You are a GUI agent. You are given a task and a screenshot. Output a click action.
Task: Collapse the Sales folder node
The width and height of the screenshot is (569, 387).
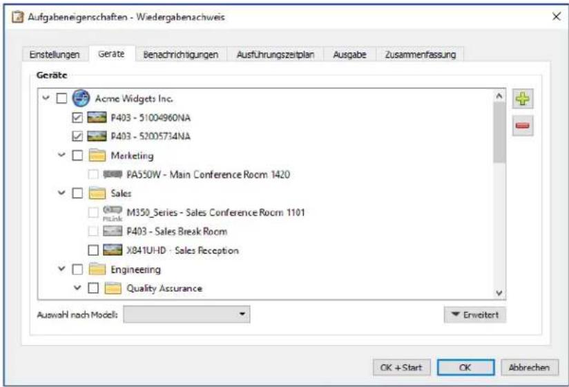coord(61,192)
